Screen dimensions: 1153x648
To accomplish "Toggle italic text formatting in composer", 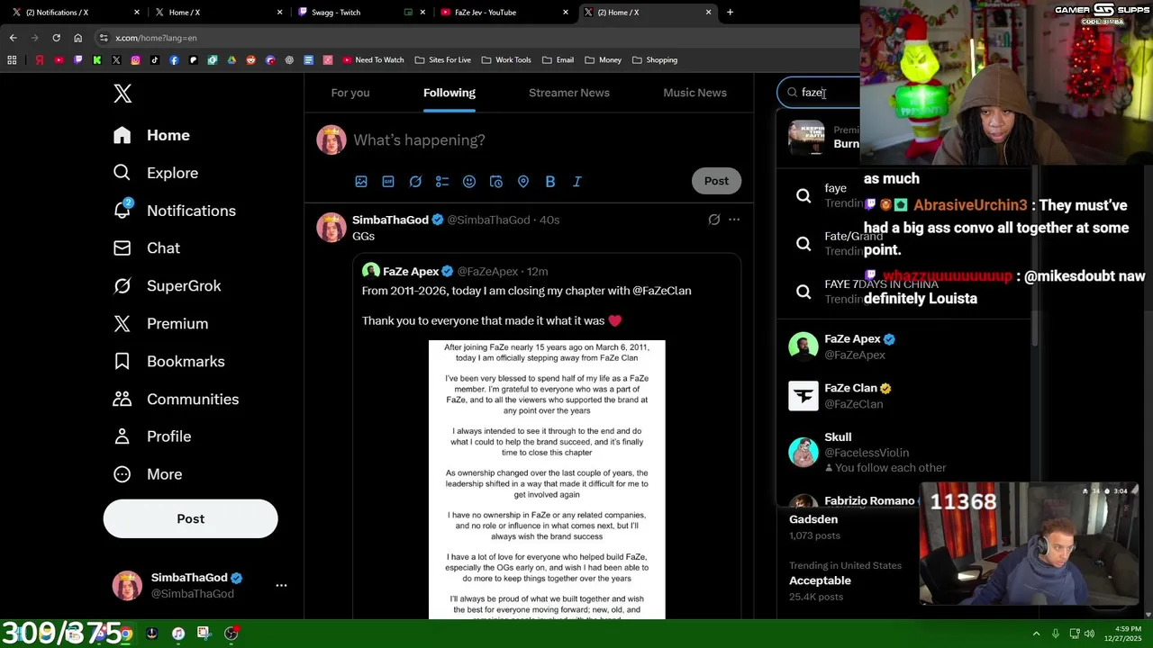I will [577, 182].
